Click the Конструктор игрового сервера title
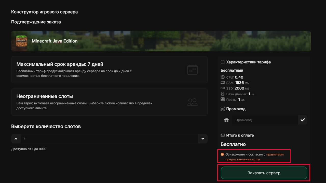326x183 pixels. 44,12
